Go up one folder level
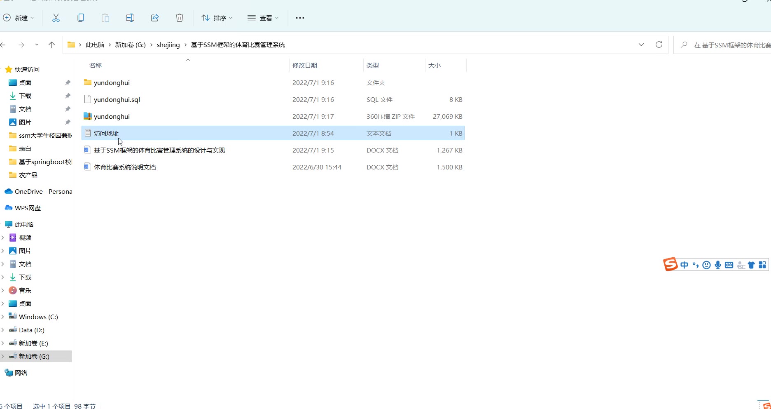This screenshot has width=771, height=409. tap(51, 45)
